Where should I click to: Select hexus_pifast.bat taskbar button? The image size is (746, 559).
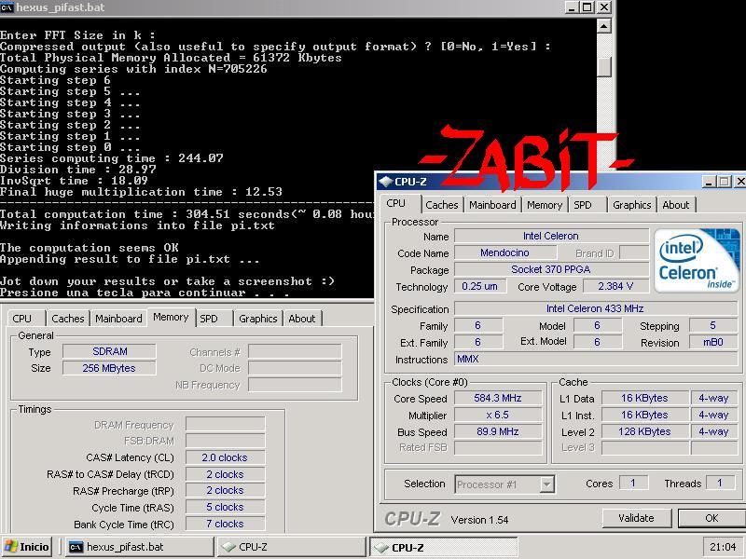click(139, 547)
